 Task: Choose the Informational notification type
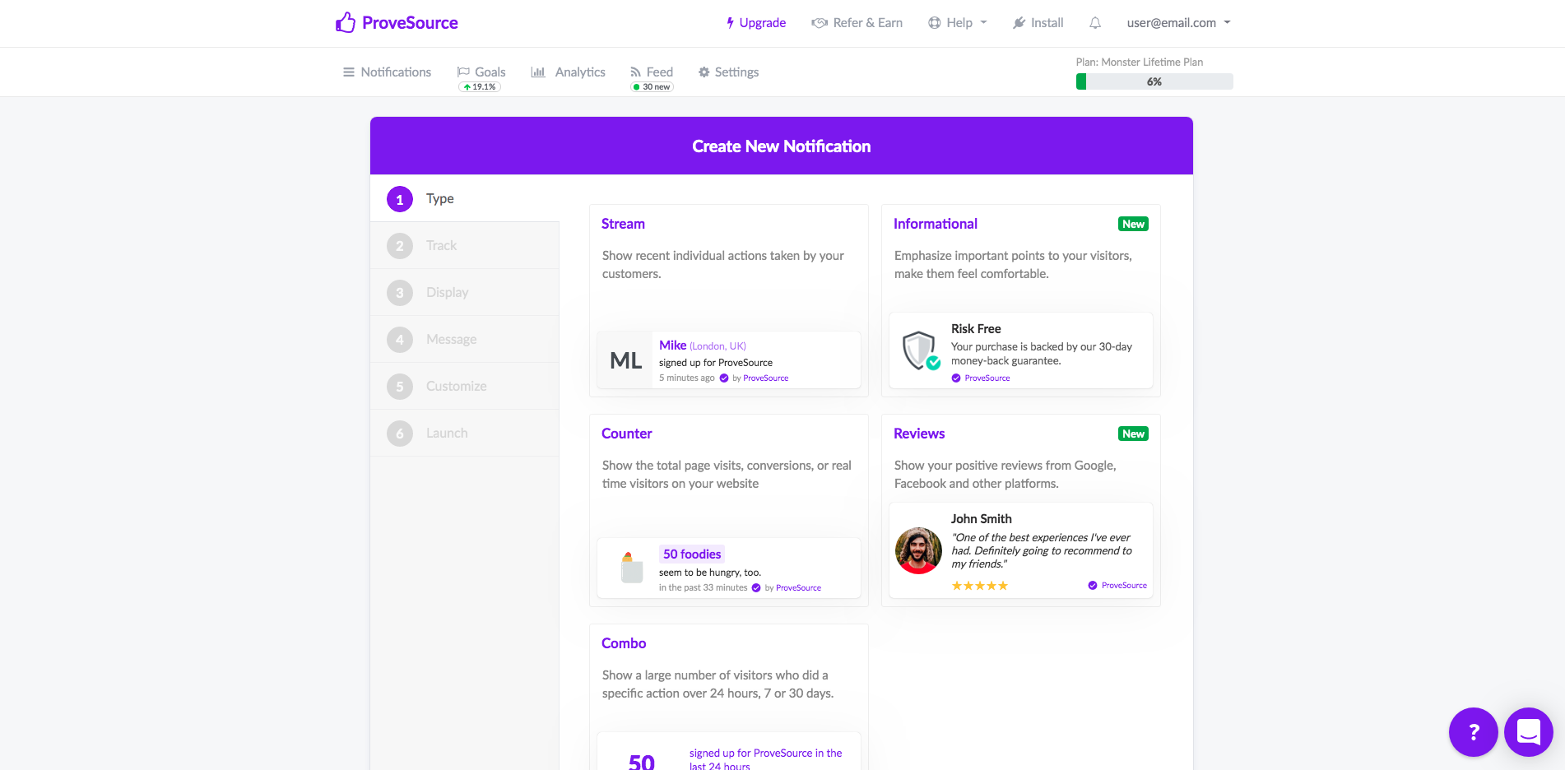coord(1021,301)
